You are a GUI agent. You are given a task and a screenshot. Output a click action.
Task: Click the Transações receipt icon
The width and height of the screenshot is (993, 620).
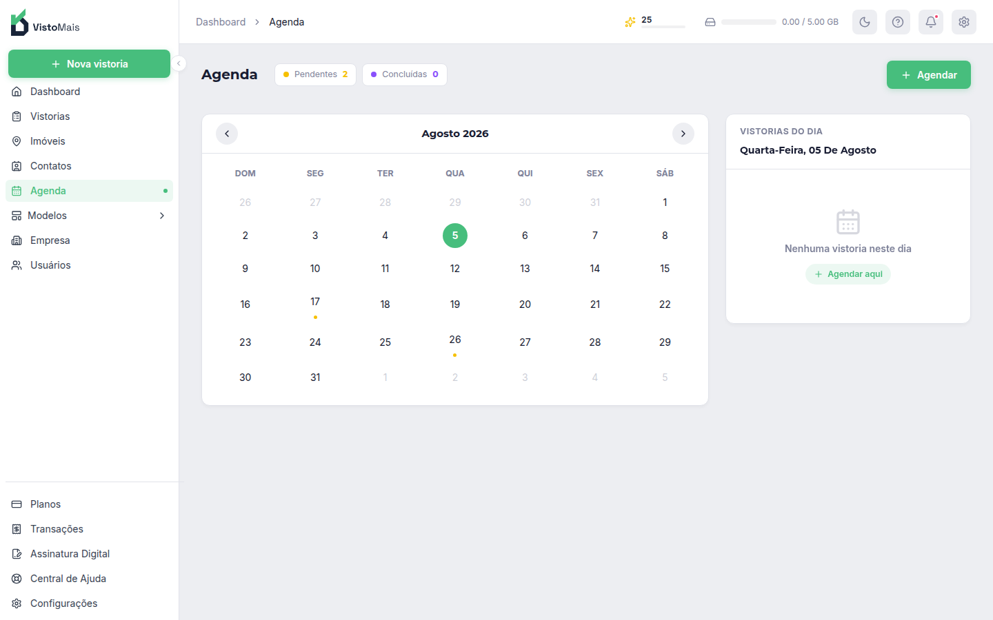click(x=17, y=529)
